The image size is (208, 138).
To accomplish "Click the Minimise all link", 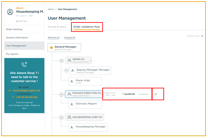I will point(54,37).
